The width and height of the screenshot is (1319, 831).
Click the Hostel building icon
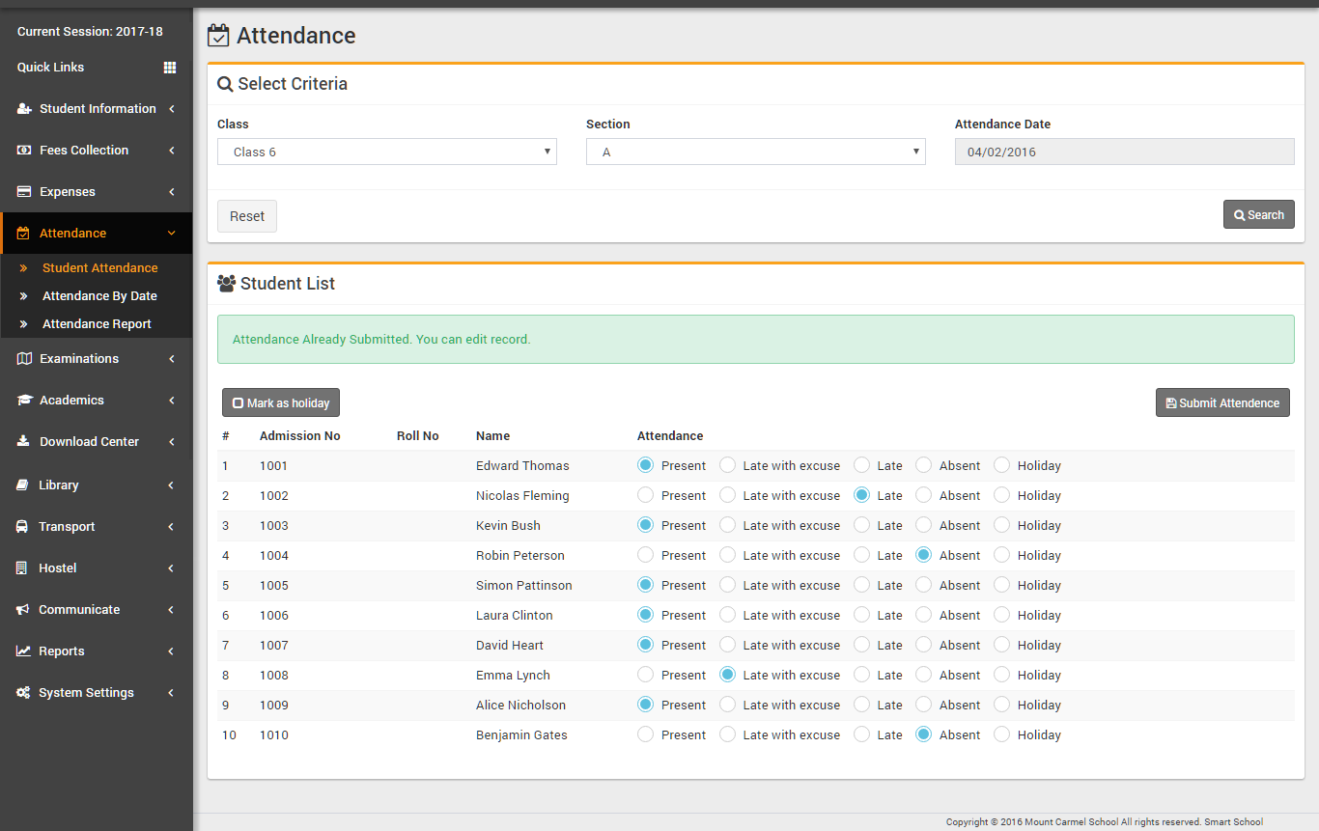click(22, 568)
